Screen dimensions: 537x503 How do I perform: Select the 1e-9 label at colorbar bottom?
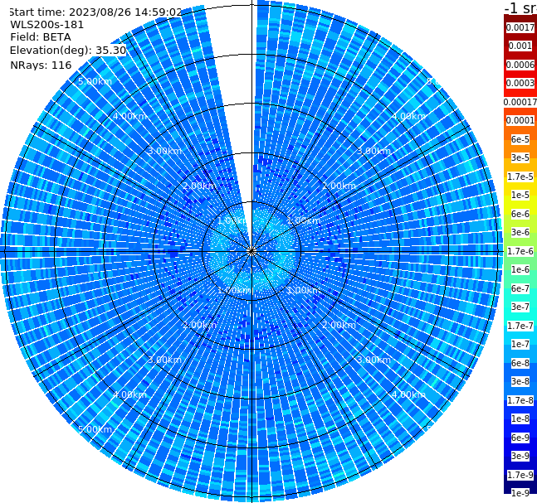[x=520, y=493]
